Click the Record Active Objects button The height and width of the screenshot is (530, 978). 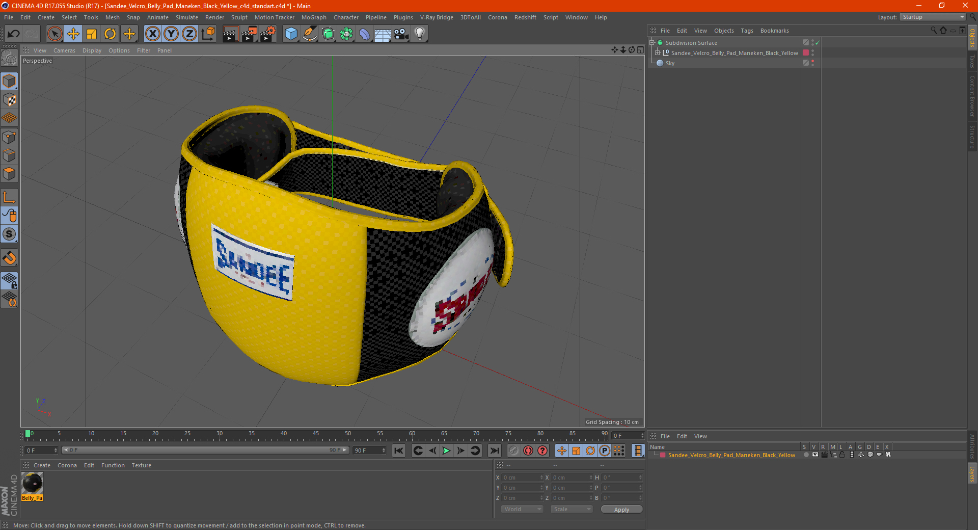514,450
